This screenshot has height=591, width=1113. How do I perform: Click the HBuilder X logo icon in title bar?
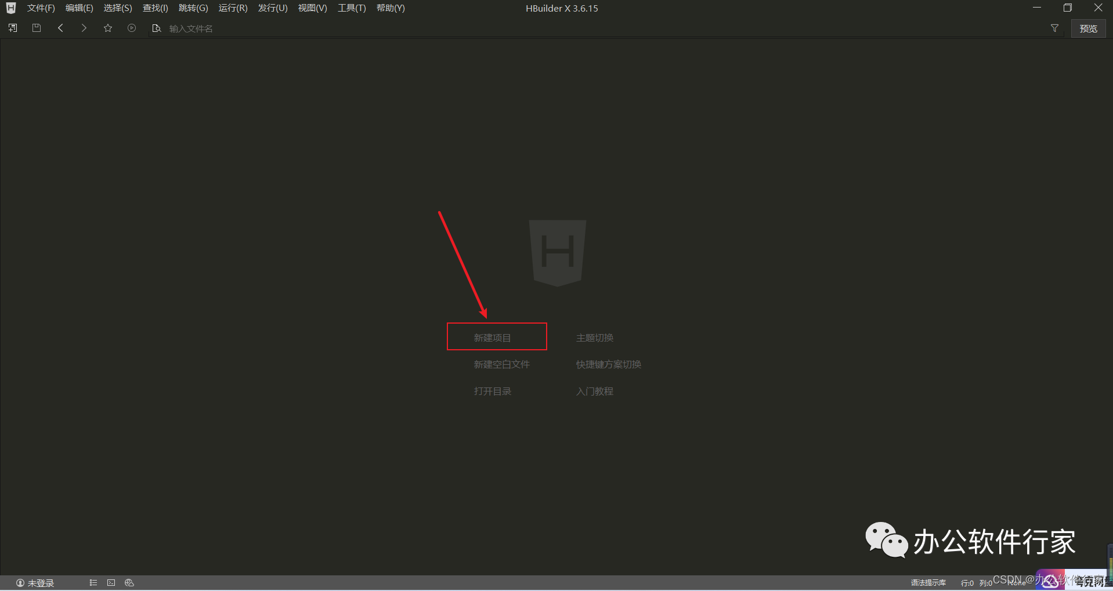11,8
